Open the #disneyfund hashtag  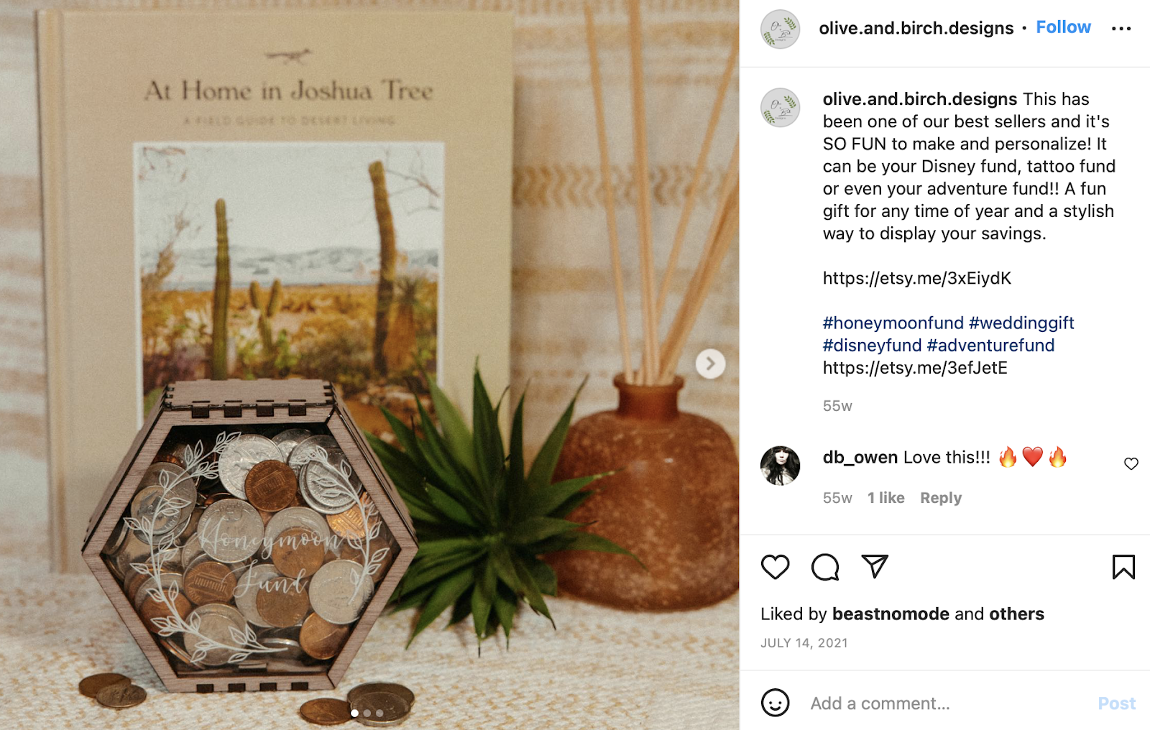click(x=872, y=346)
